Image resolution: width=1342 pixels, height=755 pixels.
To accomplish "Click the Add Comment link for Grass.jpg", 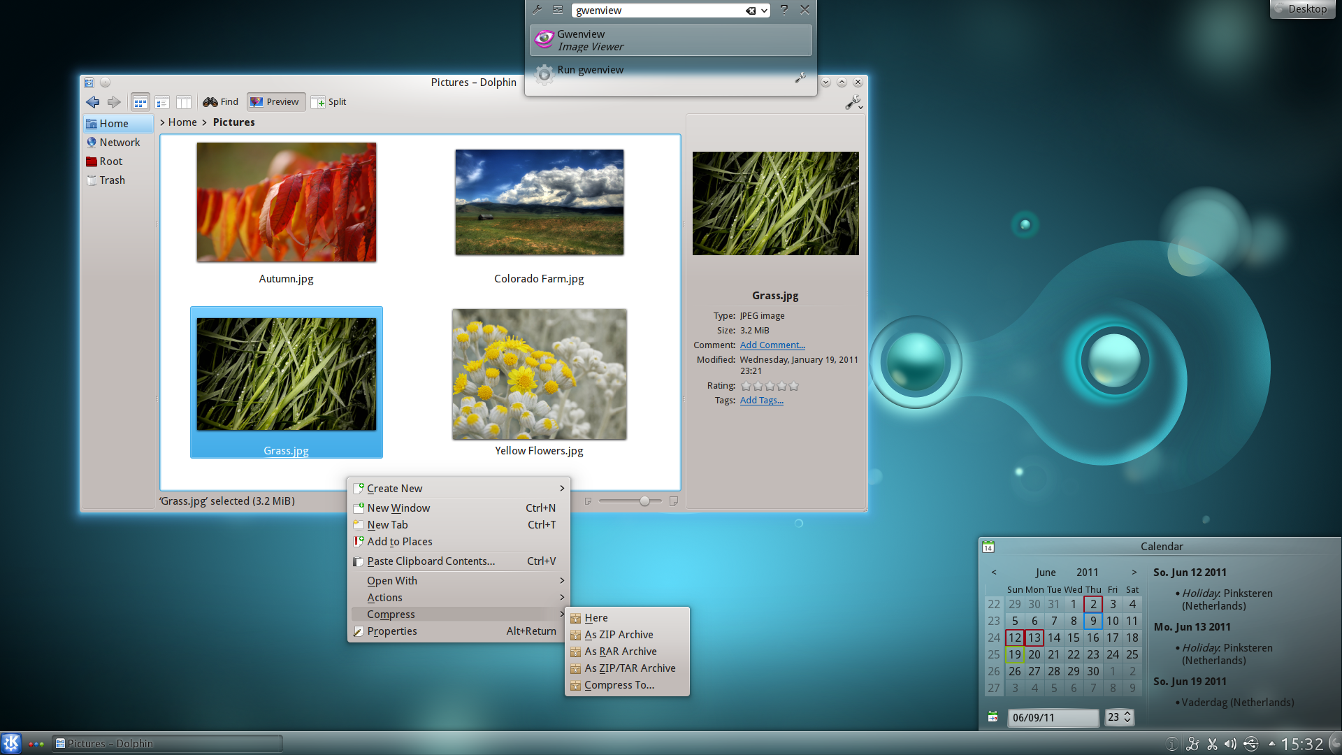I will point(772,345).
